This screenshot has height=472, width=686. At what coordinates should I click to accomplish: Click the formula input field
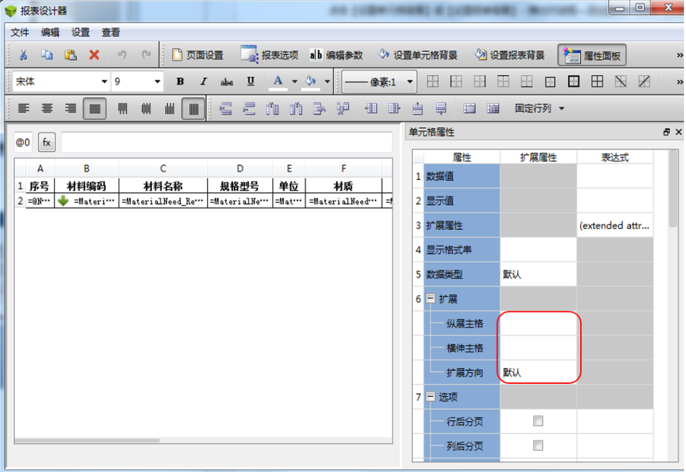226,142
